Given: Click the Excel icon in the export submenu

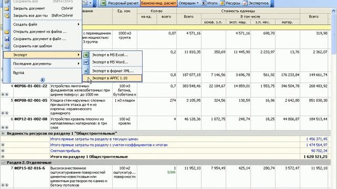Looking at the screenshot, I should (x=86, y=55).
